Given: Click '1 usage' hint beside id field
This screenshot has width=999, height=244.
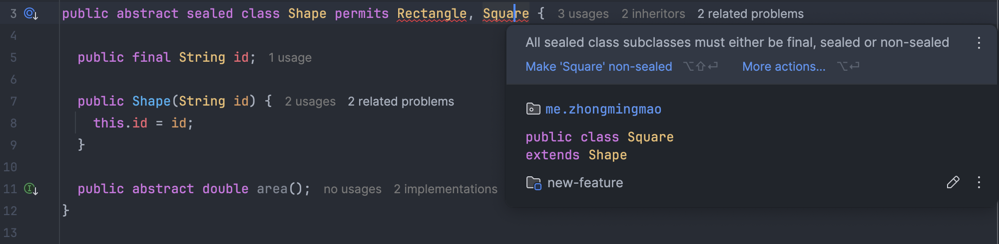Looking at the screenshot, I should pyautogui.click(x=290, y=58).
